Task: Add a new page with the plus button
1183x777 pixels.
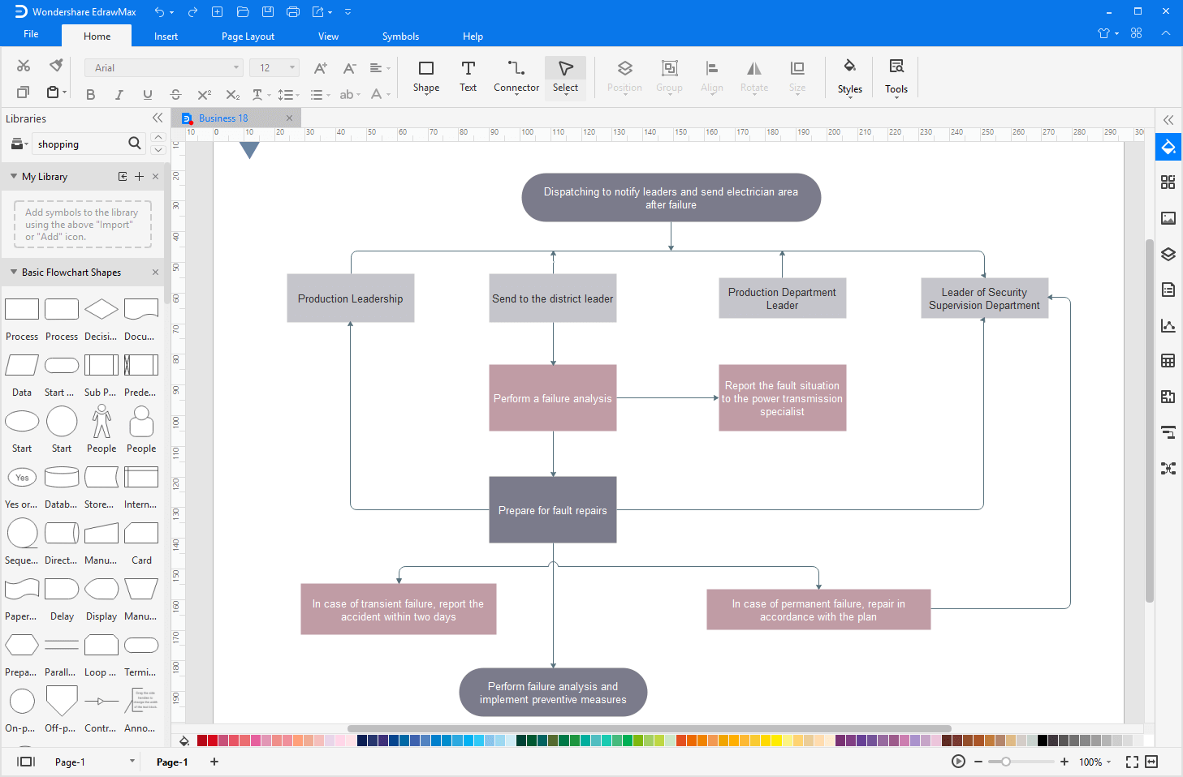Action: [x=213, y=762]
